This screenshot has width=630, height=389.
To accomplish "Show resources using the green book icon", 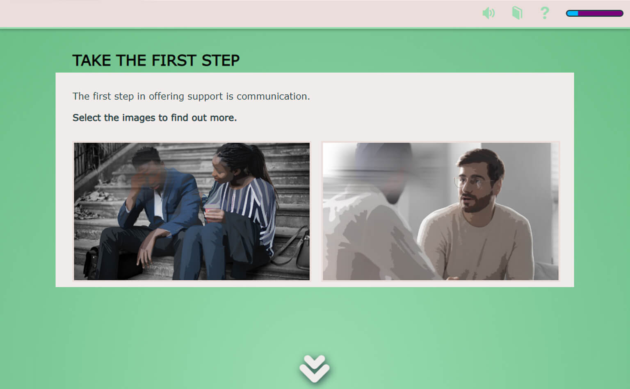I will [x=517, y=13].
